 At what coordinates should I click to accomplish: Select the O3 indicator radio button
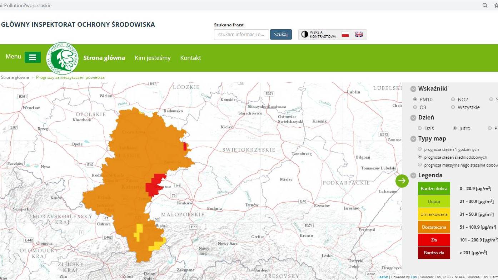[x=415, y=107]
